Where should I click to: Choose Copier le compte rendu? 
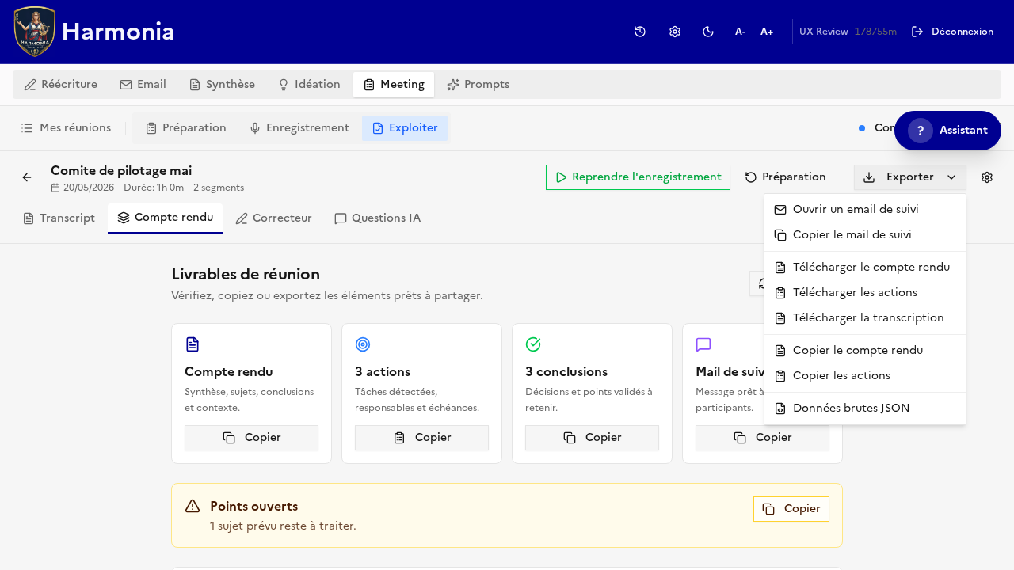pos(865,351)
